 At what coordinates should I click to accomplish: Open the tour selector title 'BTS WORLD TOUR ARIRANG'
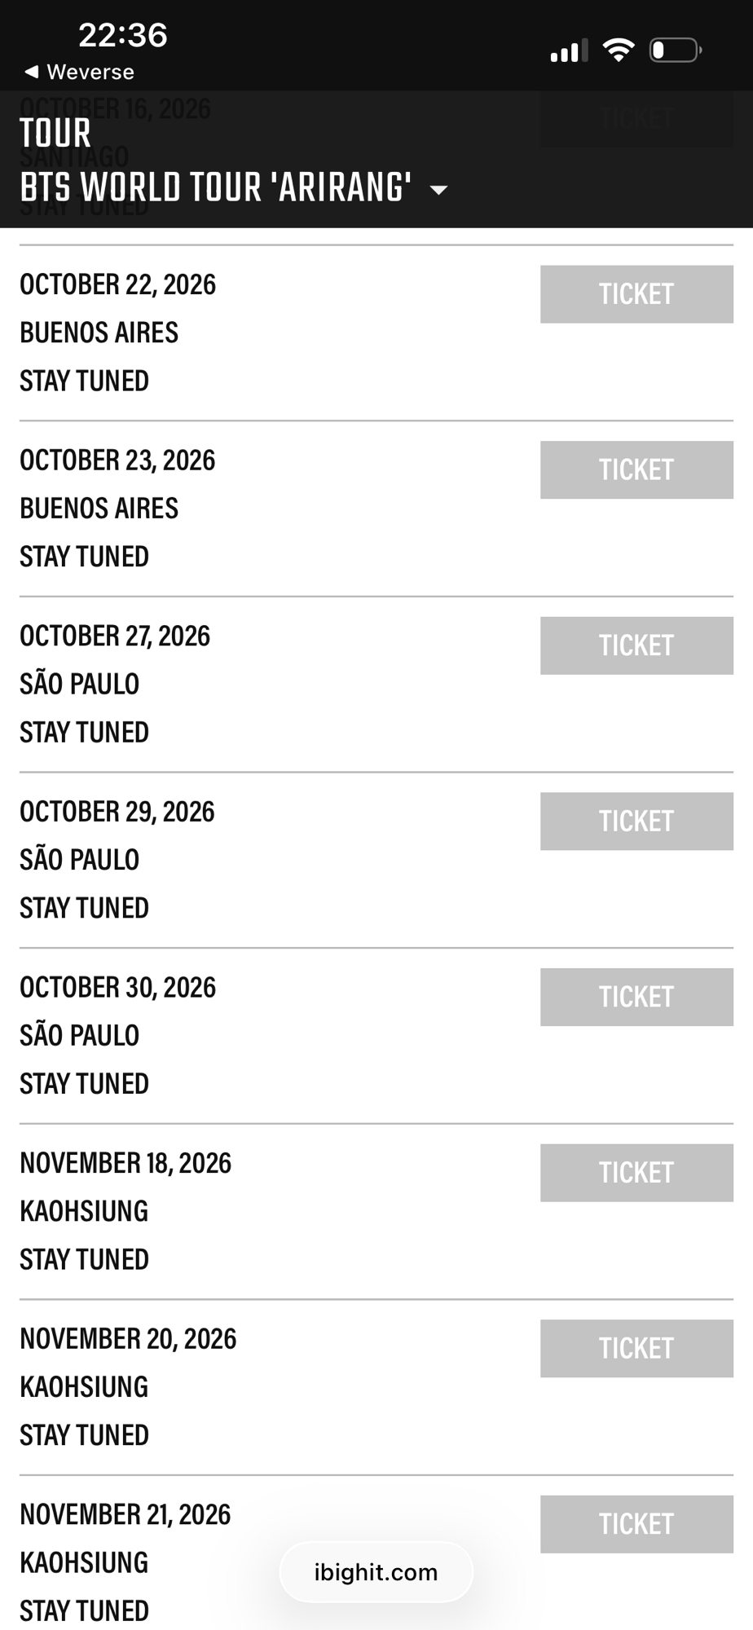point(215,187)
